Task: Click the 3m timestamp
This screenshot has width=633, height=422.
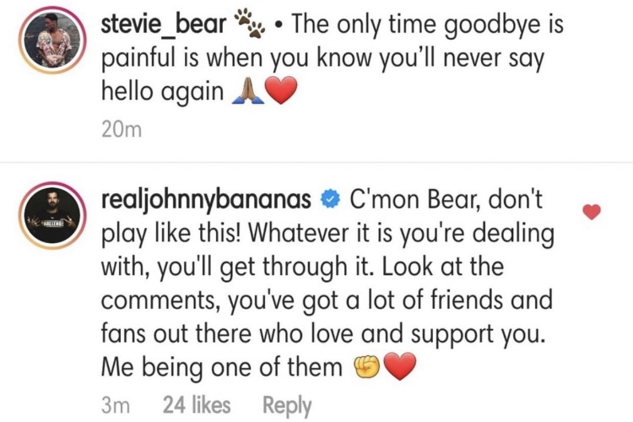Action: (116, 405)
